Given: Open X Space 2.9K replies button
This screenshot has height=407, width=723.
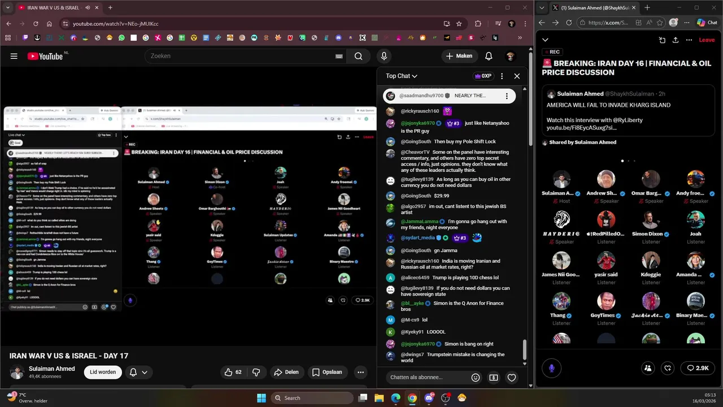Looking at the screenshot, I should (698, 368).
